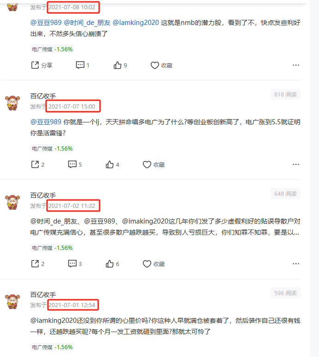Favorite the 2021-07-07 post via heart
The height and width of the screenshot is (357, 319).
pyautogui.click(x=154, y=164)
